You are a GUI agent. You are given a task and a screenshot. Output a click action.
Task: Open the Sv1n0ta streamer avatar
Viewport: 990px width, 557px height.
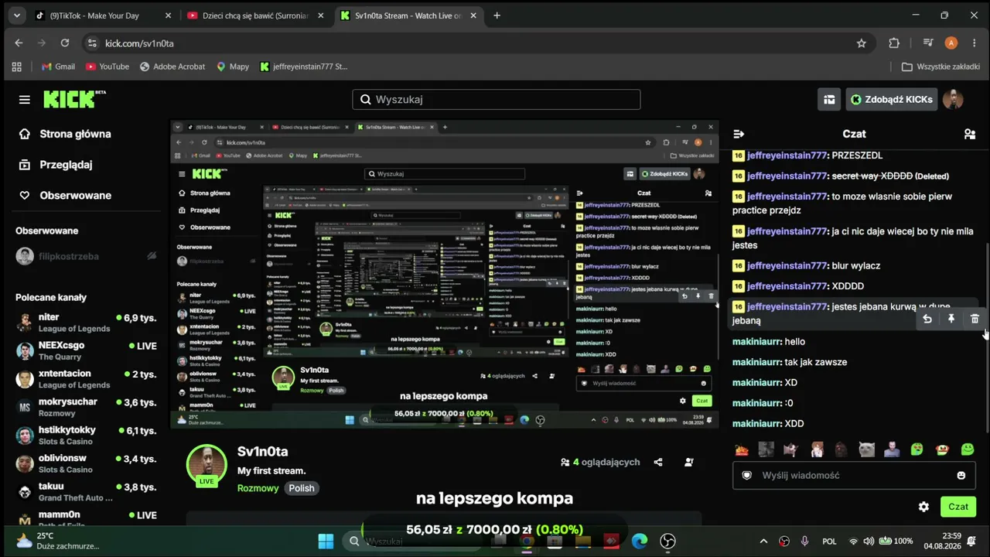pyautogui.click(x=207, y=465)
